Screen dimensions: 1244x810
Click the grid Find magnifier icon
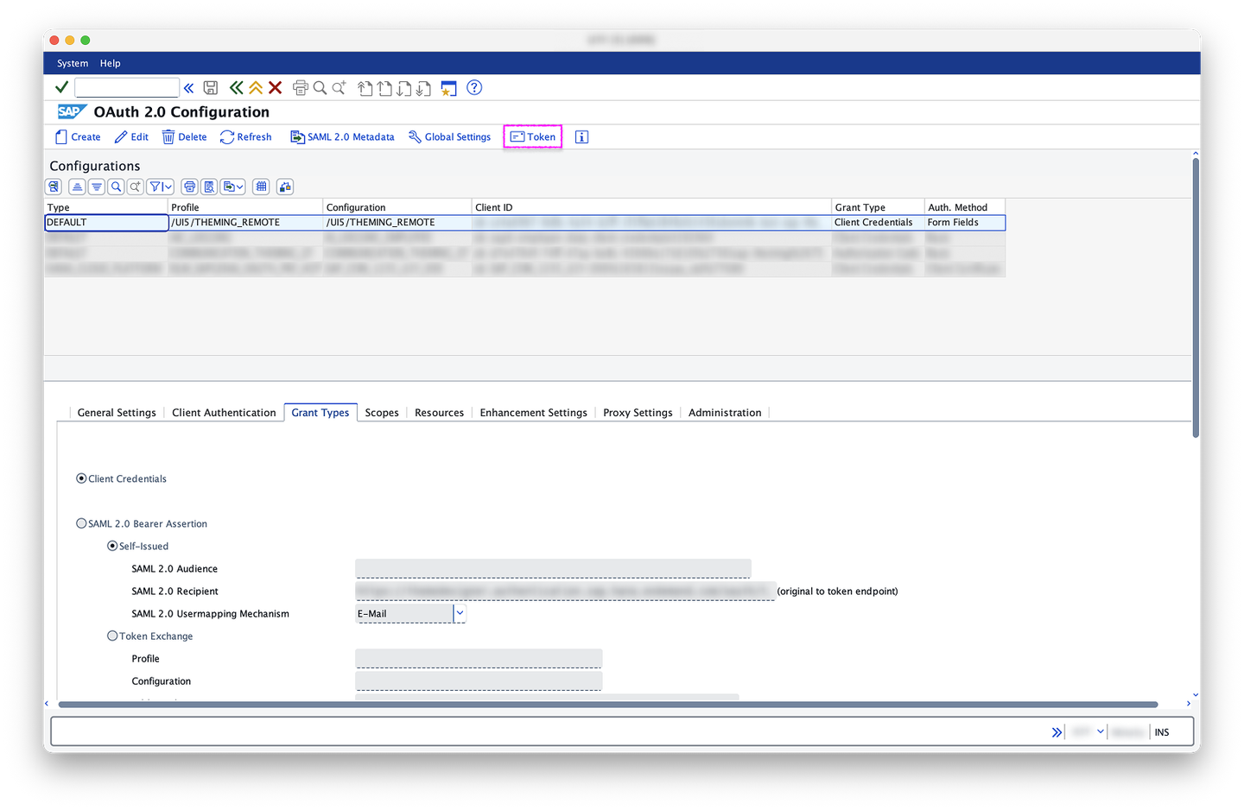pos(116,187)
